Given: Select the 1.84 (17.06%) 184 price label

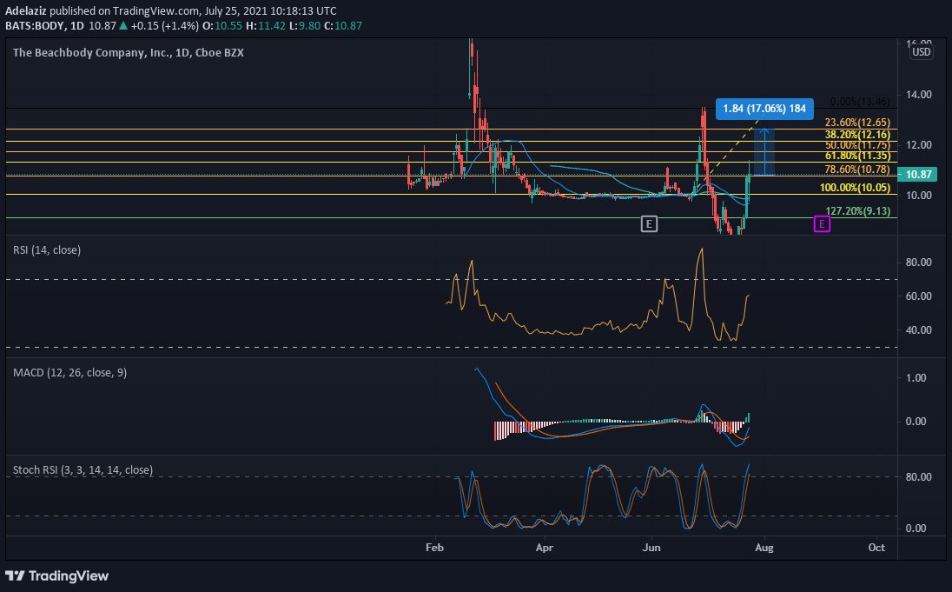Looking at the screenshot, I should pos(764,109).
